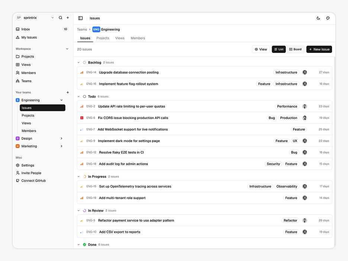Click Refactor label on ENG-5
This screenshot has width=348, height=261.
[290, 220]
